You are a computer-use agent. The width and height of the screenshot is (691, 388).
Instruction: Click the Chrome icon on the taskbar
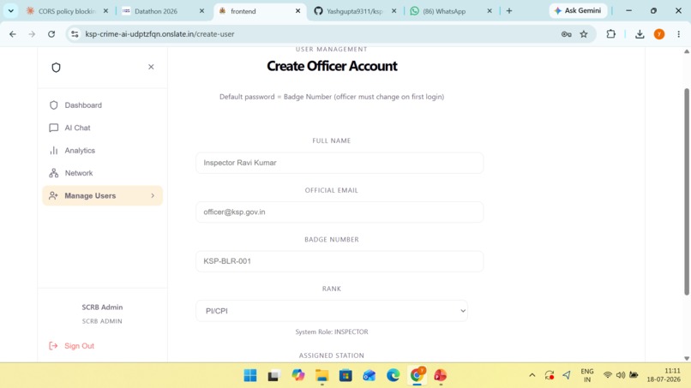[417, 375]
